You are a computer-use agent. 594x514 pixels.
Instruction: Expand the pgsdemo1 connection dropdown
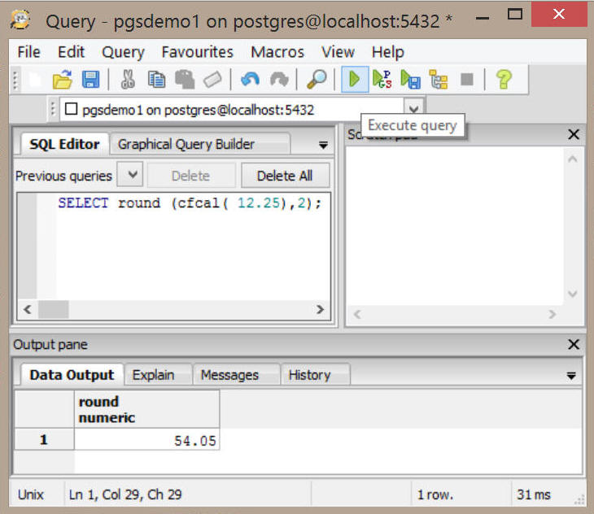pyautogui.click(x=413, y=109)
